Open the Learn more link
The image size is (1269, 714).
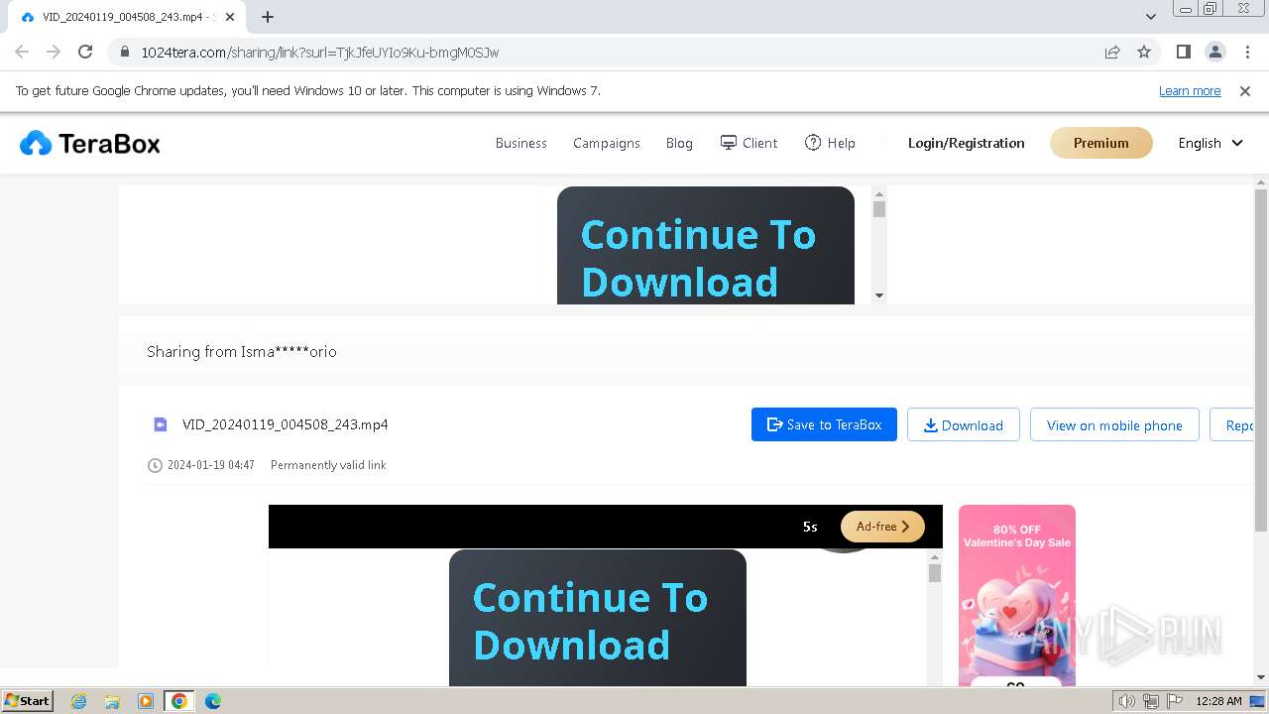click(1190, 91)
